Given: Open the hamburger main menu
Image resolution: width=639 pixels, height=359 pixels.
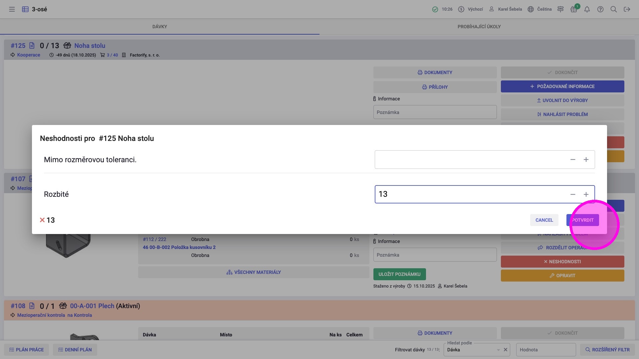Looking at the screenshot, I should point(12,9).
